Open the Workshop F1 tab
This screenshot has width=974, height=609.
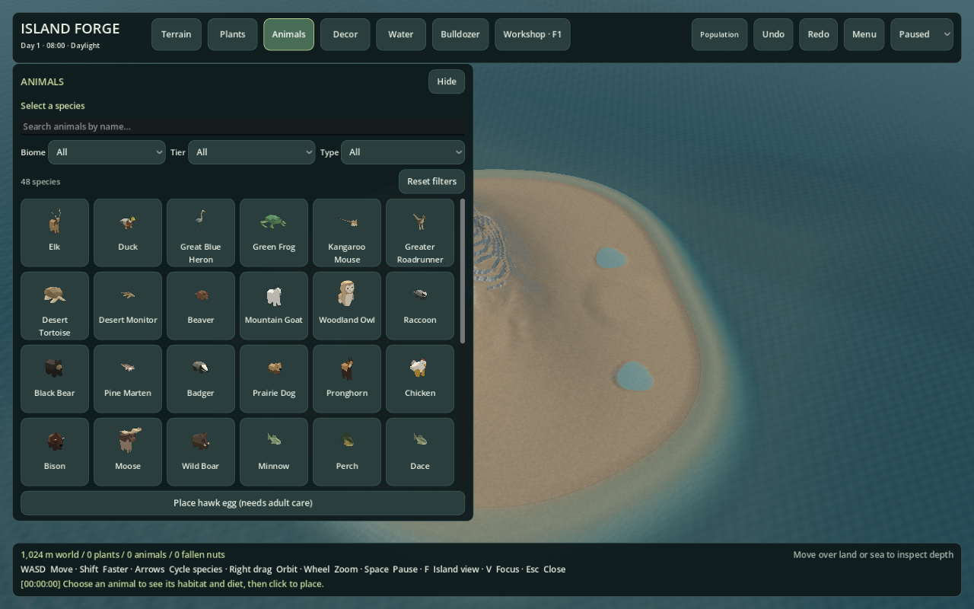[533, 34]
